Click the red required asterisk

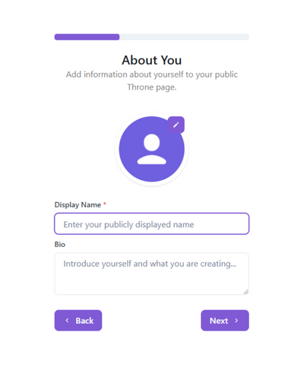105,204
